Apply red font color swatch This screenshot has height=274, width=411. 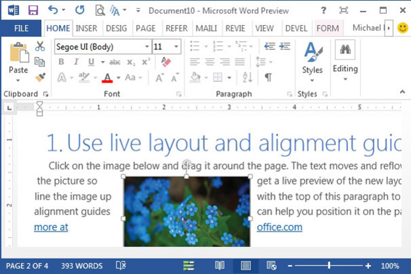[107, 78]
